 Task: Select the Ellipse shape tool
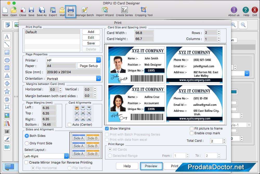[x=7, y=60]
